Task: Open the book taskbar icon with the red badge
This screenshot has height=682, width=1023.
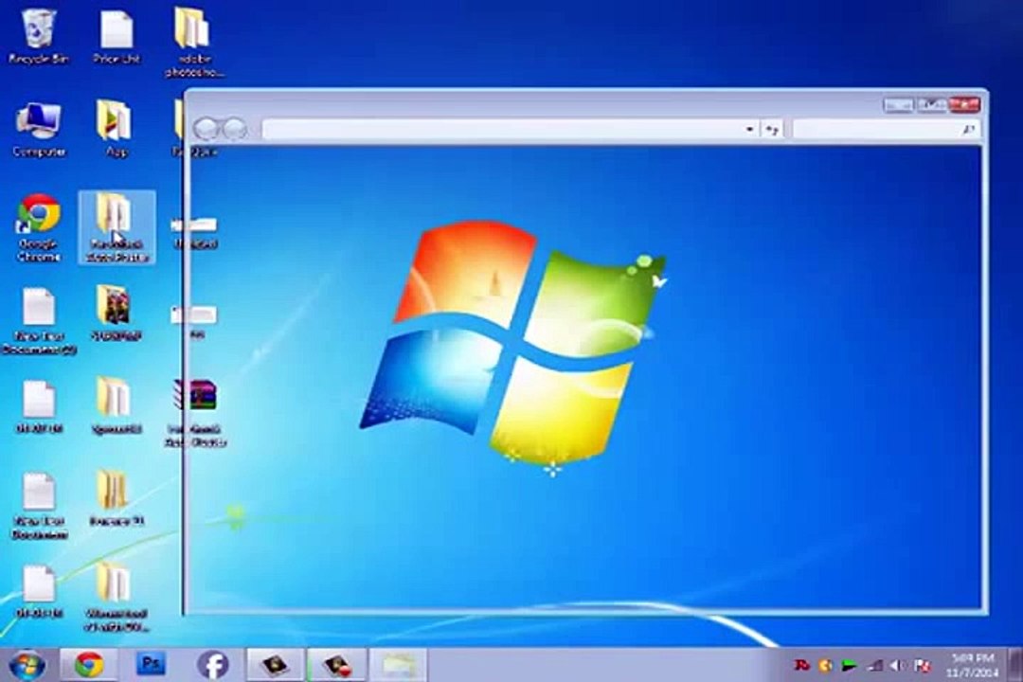Action: (336, 665)
